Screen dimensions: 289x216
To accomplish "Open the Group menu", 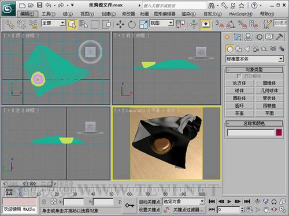I will [68, 14].
